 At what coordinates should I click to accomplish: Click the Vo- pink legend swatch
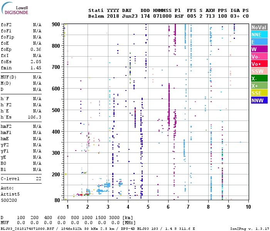tap(259, 56)
